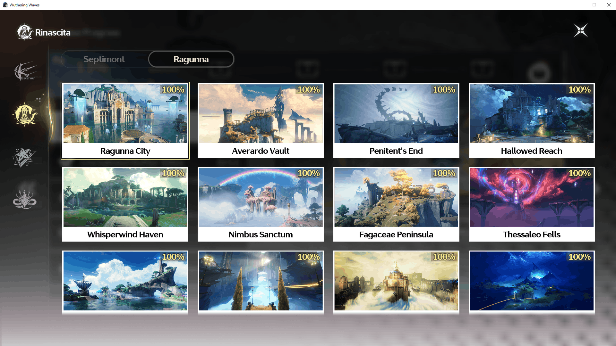The height and width of the screenshot is (346, 616).
Task: Open the Nimbus Sanctum area card
Action: 261,204
